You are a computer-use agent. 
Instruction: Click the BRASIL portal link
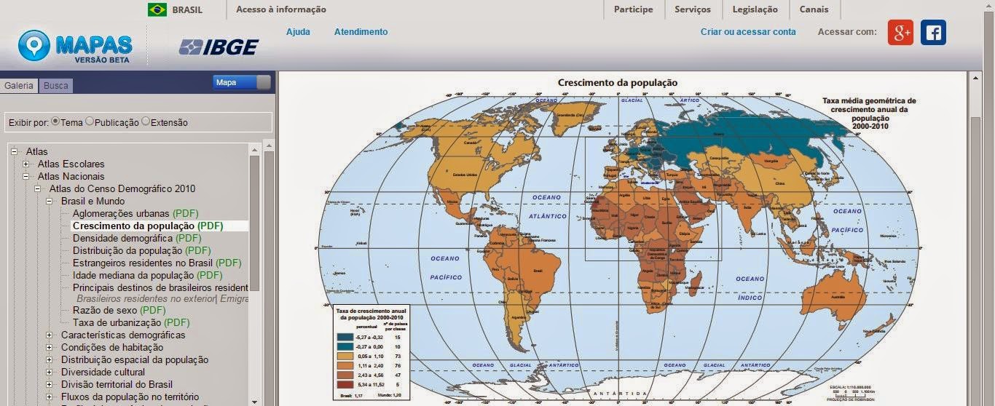[x=187, y=9]
